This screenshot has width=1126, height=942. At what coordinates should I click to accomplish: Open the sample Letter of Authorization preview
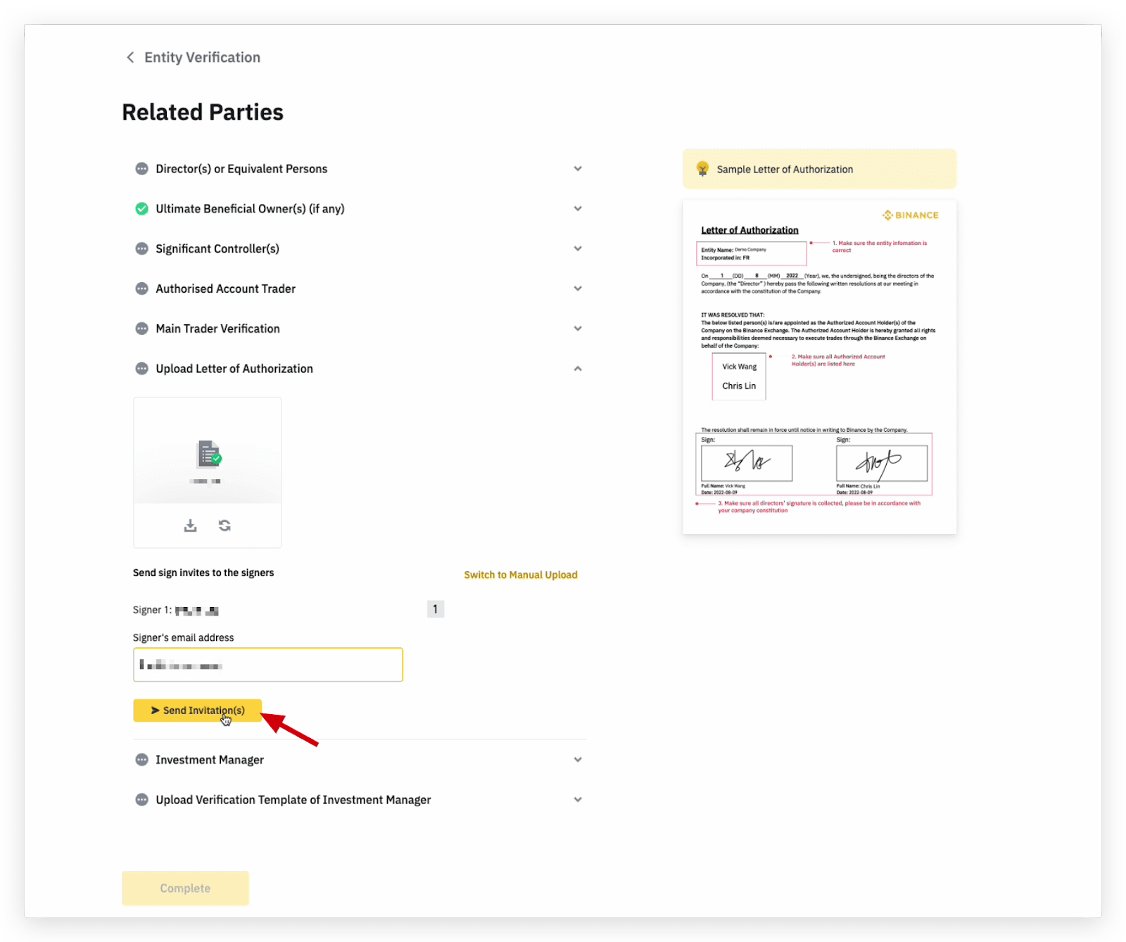click(x=819, y=366)
